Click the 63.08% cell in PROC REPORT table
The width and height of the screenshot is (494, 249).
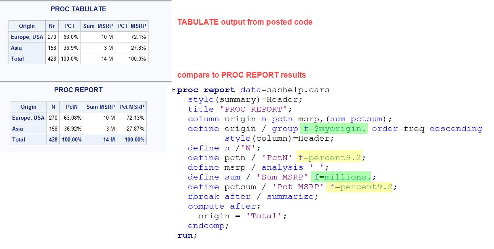72,118
